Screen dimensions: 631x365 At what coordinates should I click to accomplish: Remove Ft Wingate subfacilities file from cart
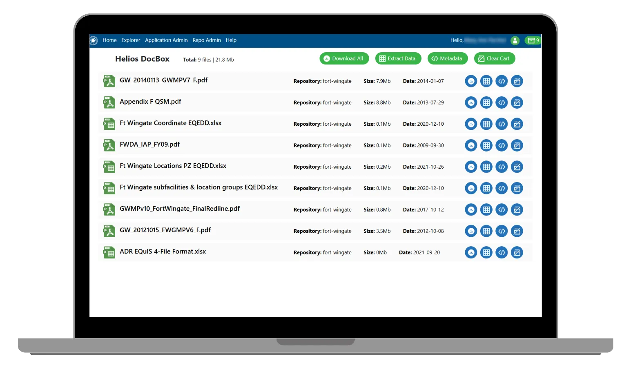[x=517, y=188]
